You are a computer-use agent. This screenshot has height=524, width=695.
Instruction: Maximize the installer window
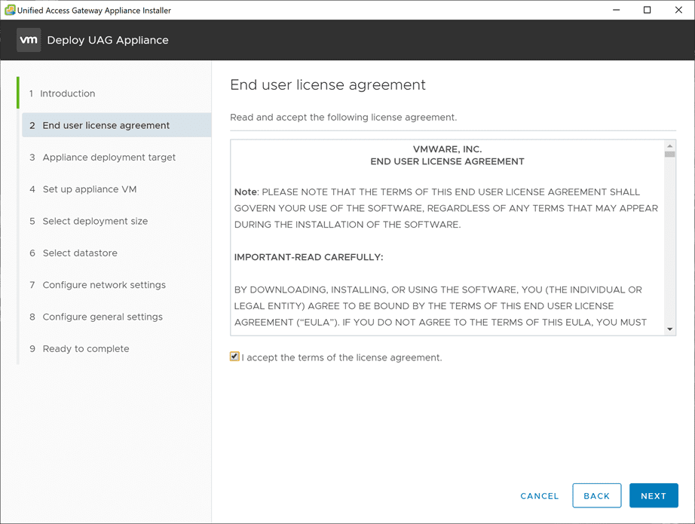(647, 11)
